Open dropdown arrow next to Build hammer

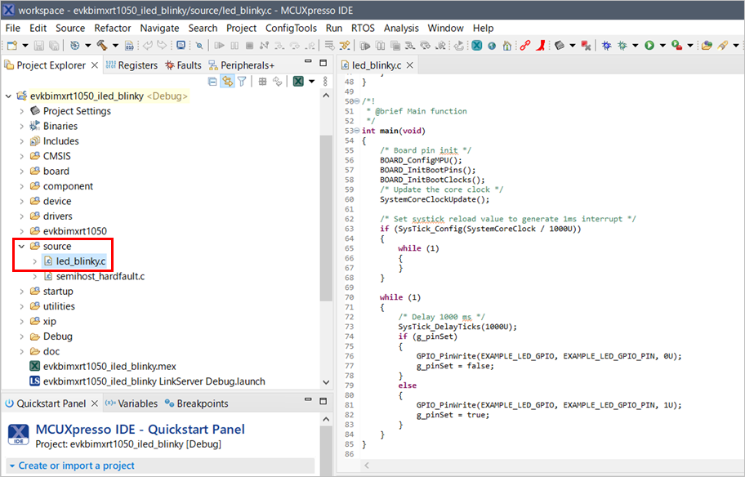tap(115, 46)
